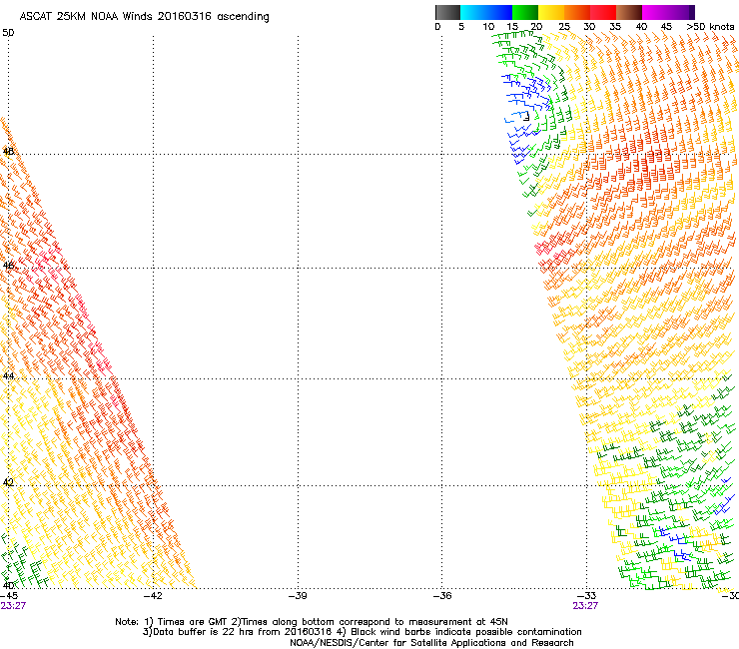Click the longitude label -42

[x=153, y=596]
